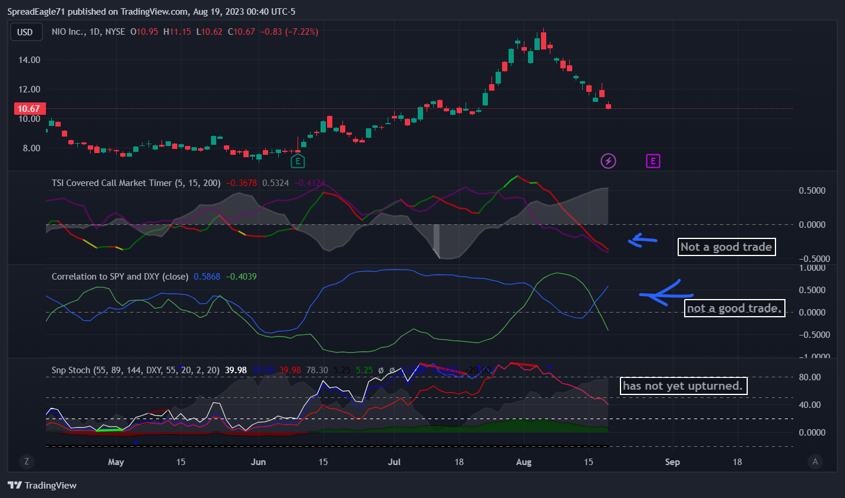Click the price change -0.83 (-7.22%)
Screen dimensions: 845x498
click(x=289, y=32)
